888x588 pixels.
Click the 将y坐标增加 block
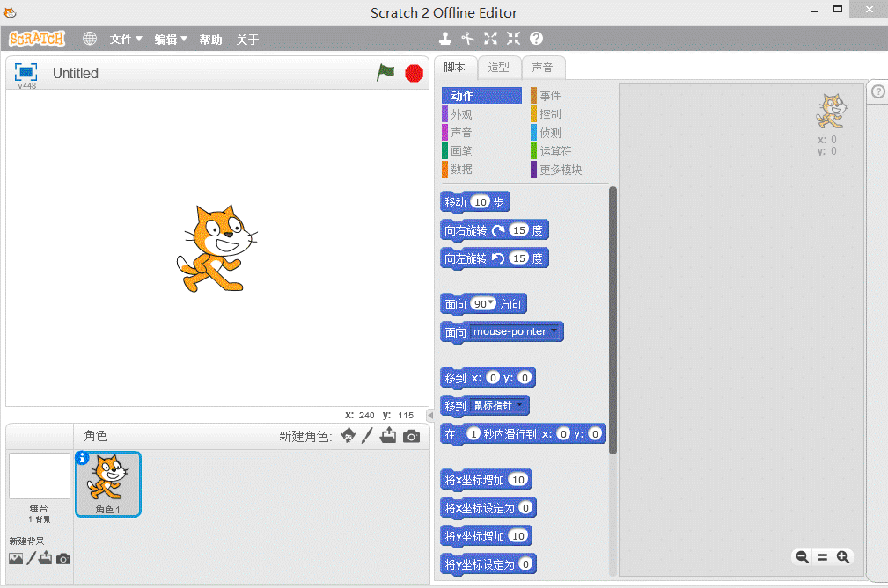pos(486,535)
